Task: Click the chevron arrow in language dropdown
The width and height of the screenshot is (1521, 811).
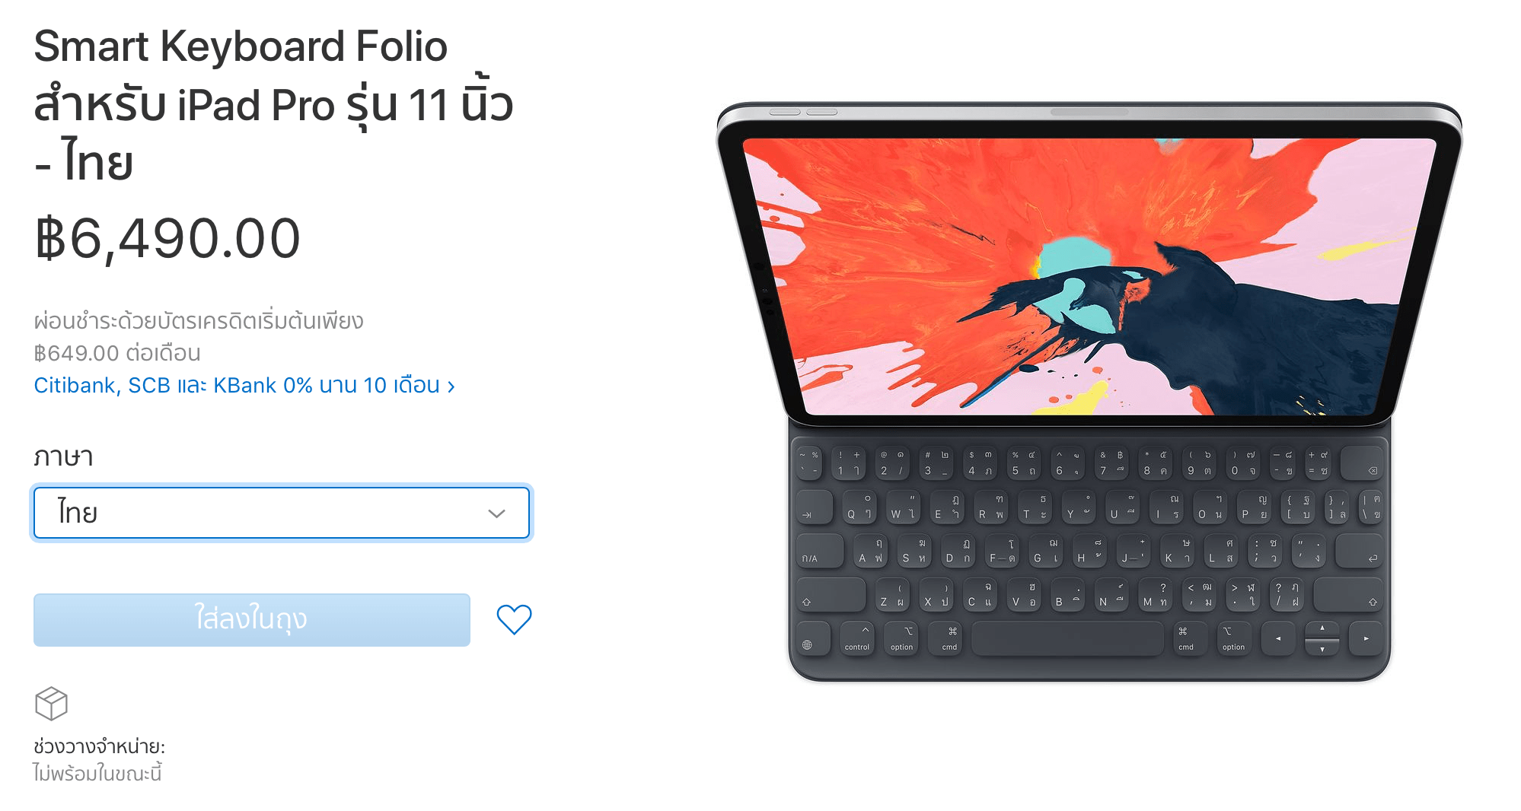Action: coord(496,514)
